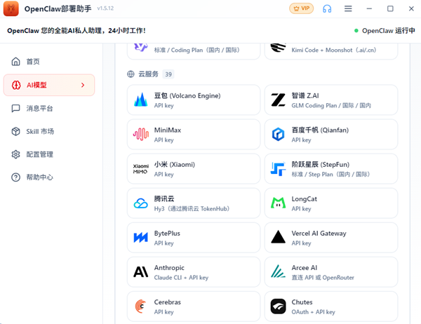
Task: Choose the Cerebras provider
Action: 194,306
